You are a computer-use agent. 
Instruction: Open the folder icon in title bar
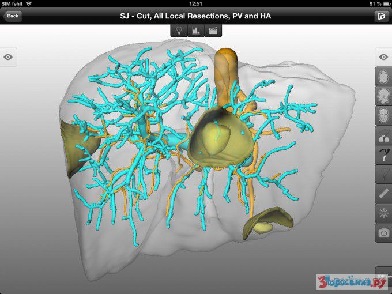tap(380, 16)
